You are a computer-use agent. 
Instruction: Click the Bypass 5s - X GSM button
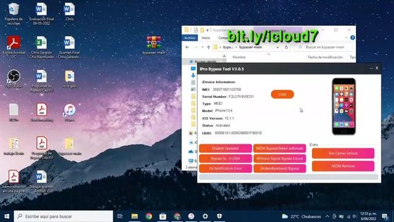tap(225, 158)
